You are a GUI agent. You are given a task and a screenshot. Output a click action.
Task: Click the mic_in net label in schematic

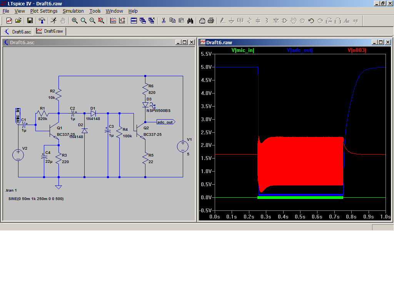coord(18,116)
